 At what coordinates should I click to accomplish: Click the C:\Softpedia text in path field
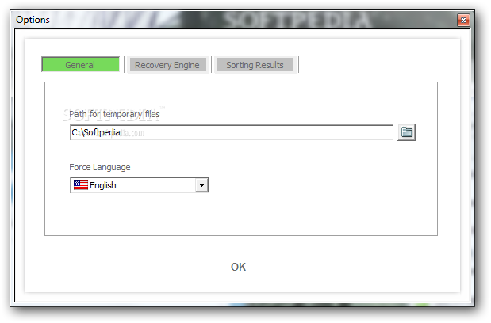pyautogui.click(x=96, y=132)
